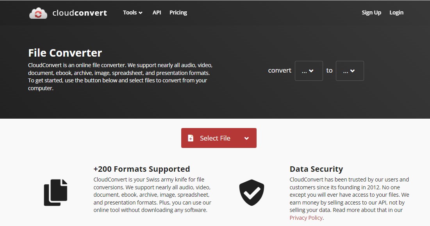This screenshot has height=226, width=430.
Task: Expand the Select File source options arrow
Action: pyautogui.click(x=246, y=138)
